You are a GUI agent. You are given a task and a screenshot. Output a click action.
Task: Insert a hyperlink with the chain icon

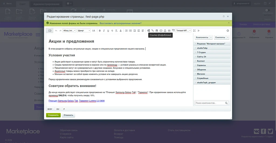click(153, 31)
